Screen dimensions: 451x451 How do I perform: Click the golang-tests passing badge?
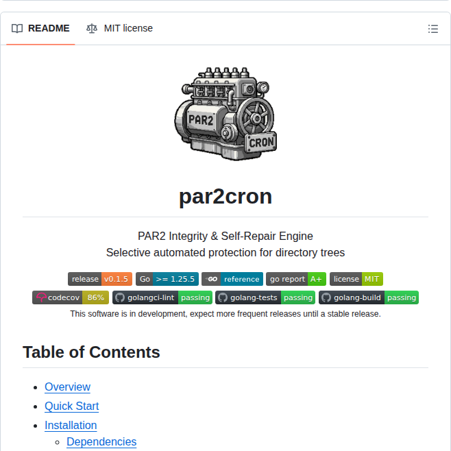pyautogui.click(x=265, y=297)
